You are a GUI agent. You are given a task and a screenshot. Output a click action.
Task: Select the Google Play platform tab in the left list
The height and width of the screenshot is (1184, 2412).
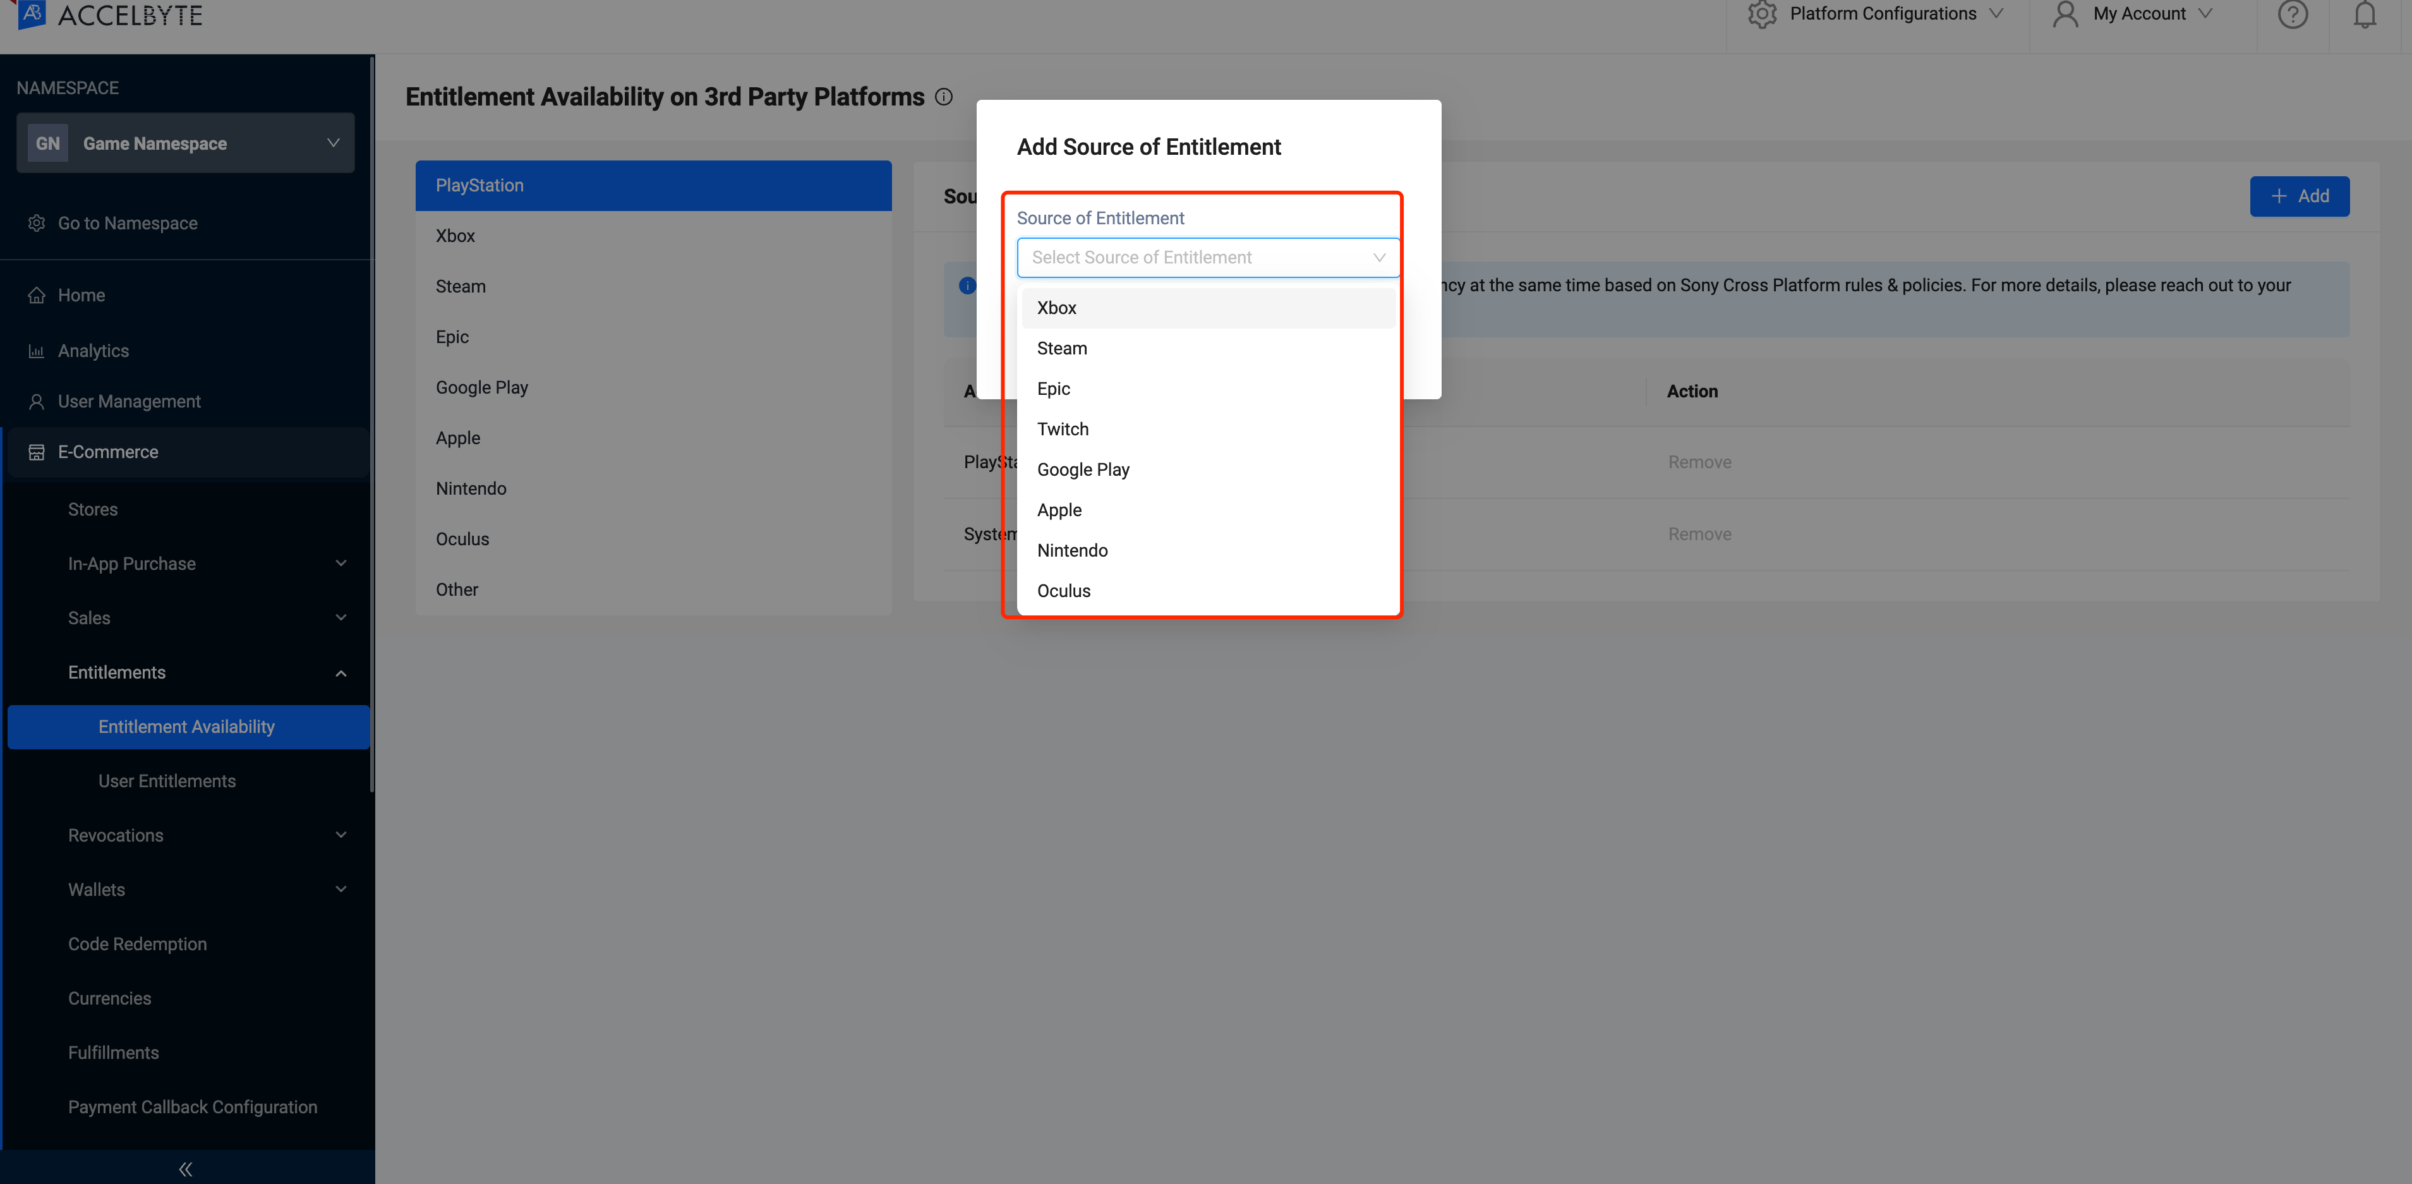(654, 388)
